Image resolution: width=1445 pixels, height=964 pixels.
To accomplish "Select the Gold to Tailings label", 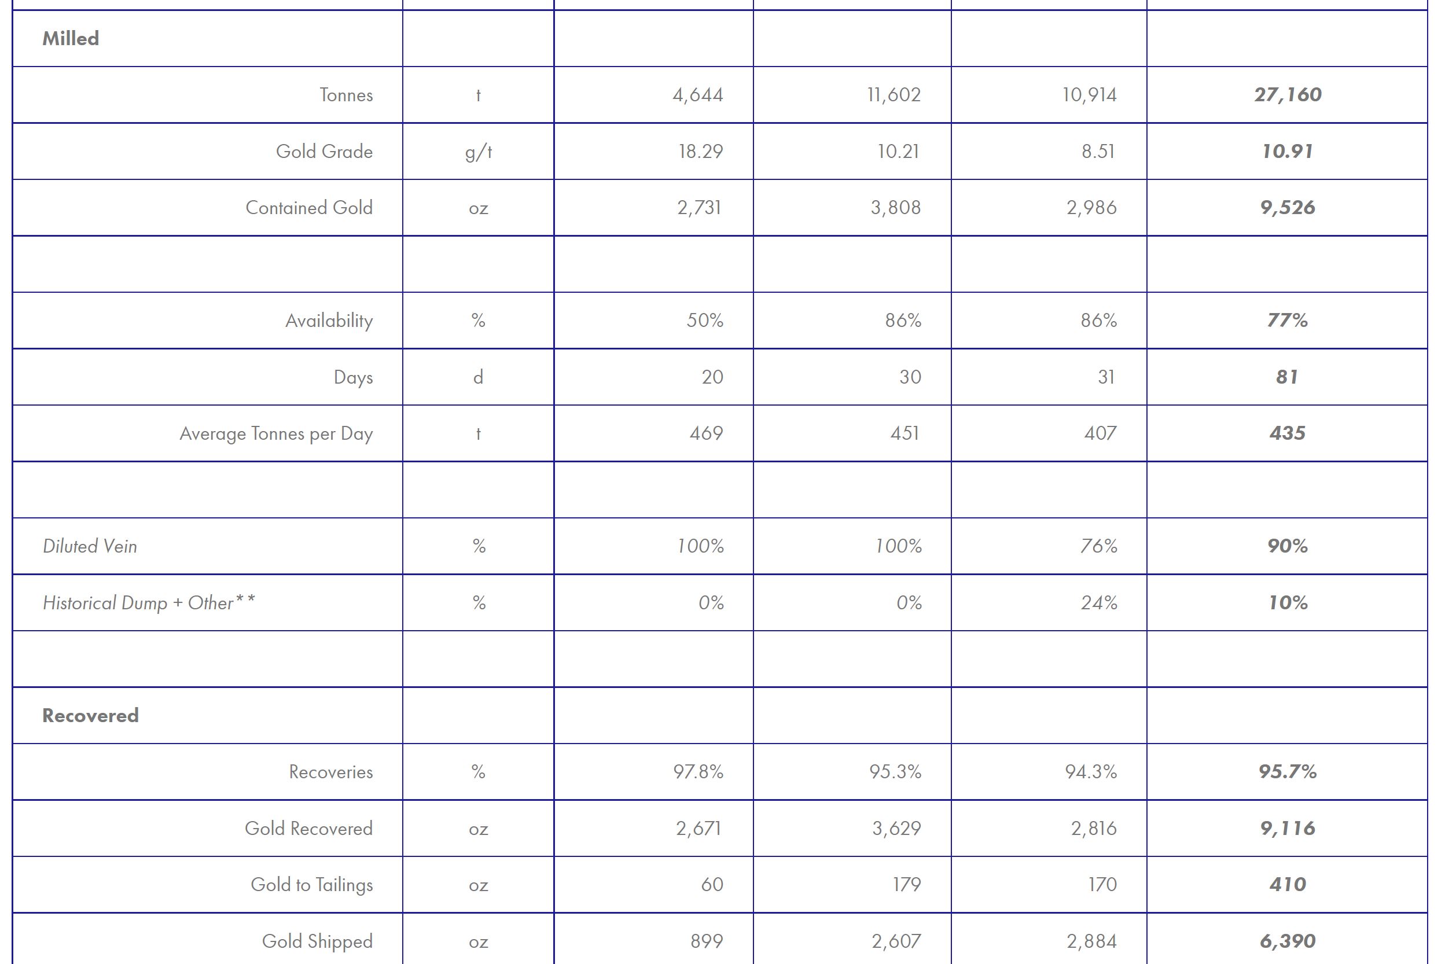I will [x=312, y=885].
